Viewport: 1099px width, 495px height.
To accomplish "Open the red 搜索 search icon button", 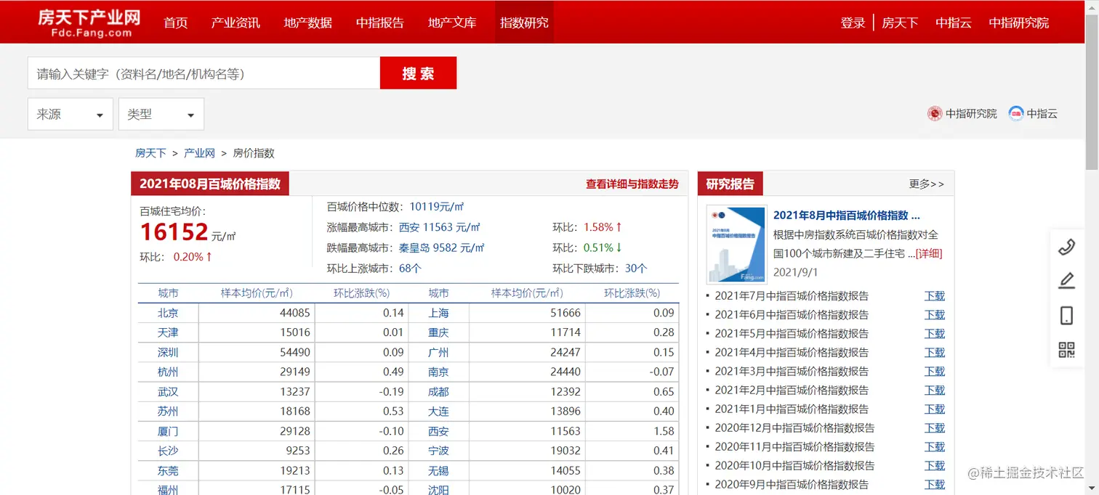I will click(x=418, y=73).
